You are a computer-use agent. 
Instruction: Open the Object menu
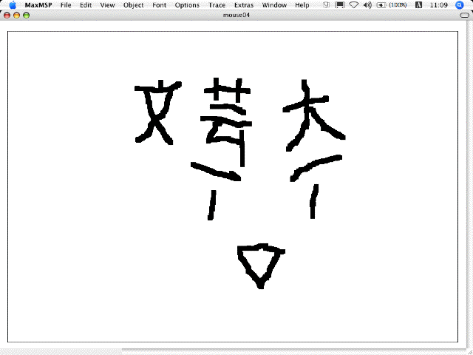pyautogui.click(x=134, y=5)
